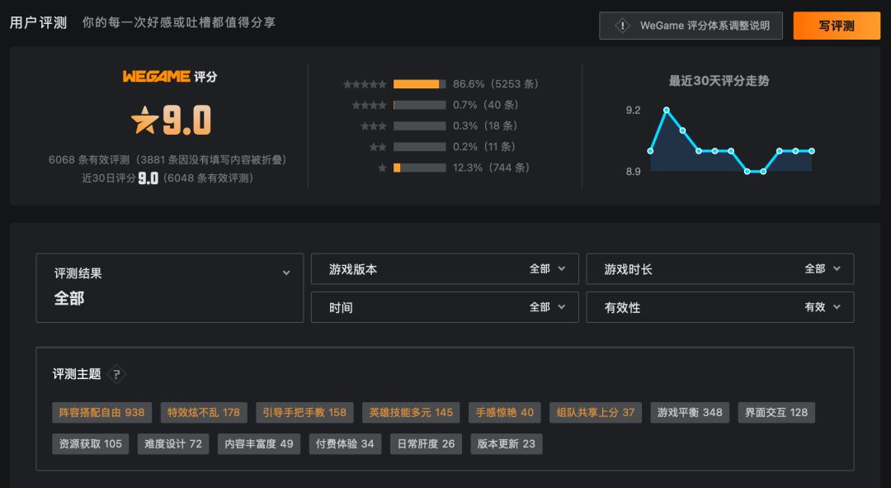This screenshot has height=488, width=891.
Task: Click the orange star beside 9.0 score
Action: 145,120
